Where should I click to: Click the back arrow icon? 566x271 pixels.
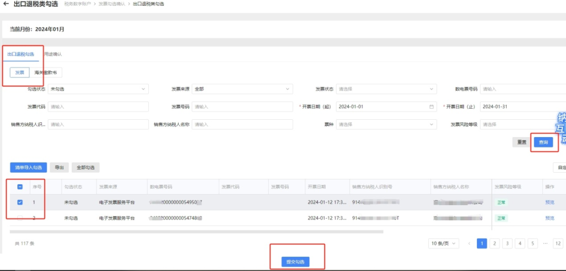[6, 4]
